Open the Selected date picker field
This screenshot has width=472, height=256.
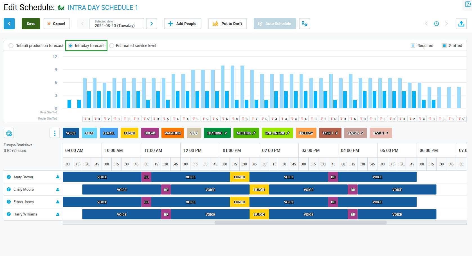tap(117, 24)
